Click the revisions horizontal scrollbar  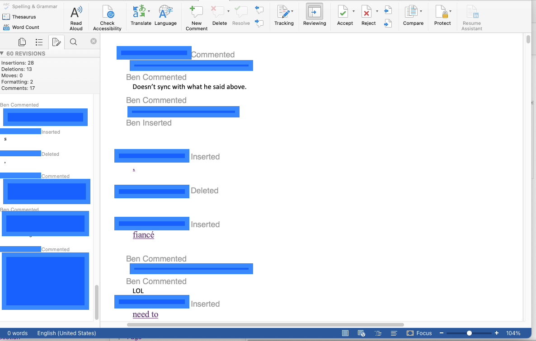(x=265, y=325)
